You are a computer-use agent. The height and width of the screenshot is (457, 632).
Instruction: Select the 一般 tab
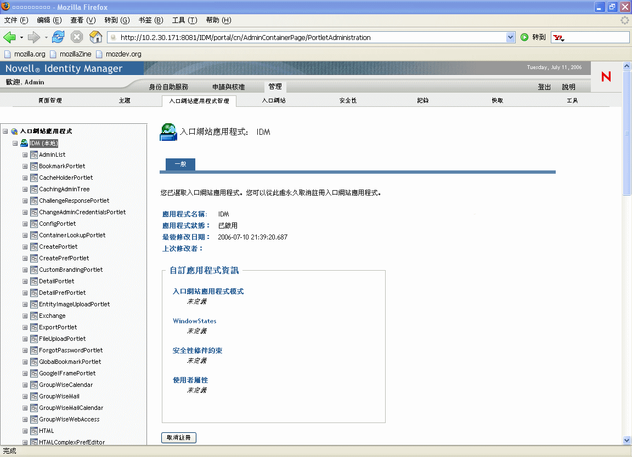pos(180,164)
